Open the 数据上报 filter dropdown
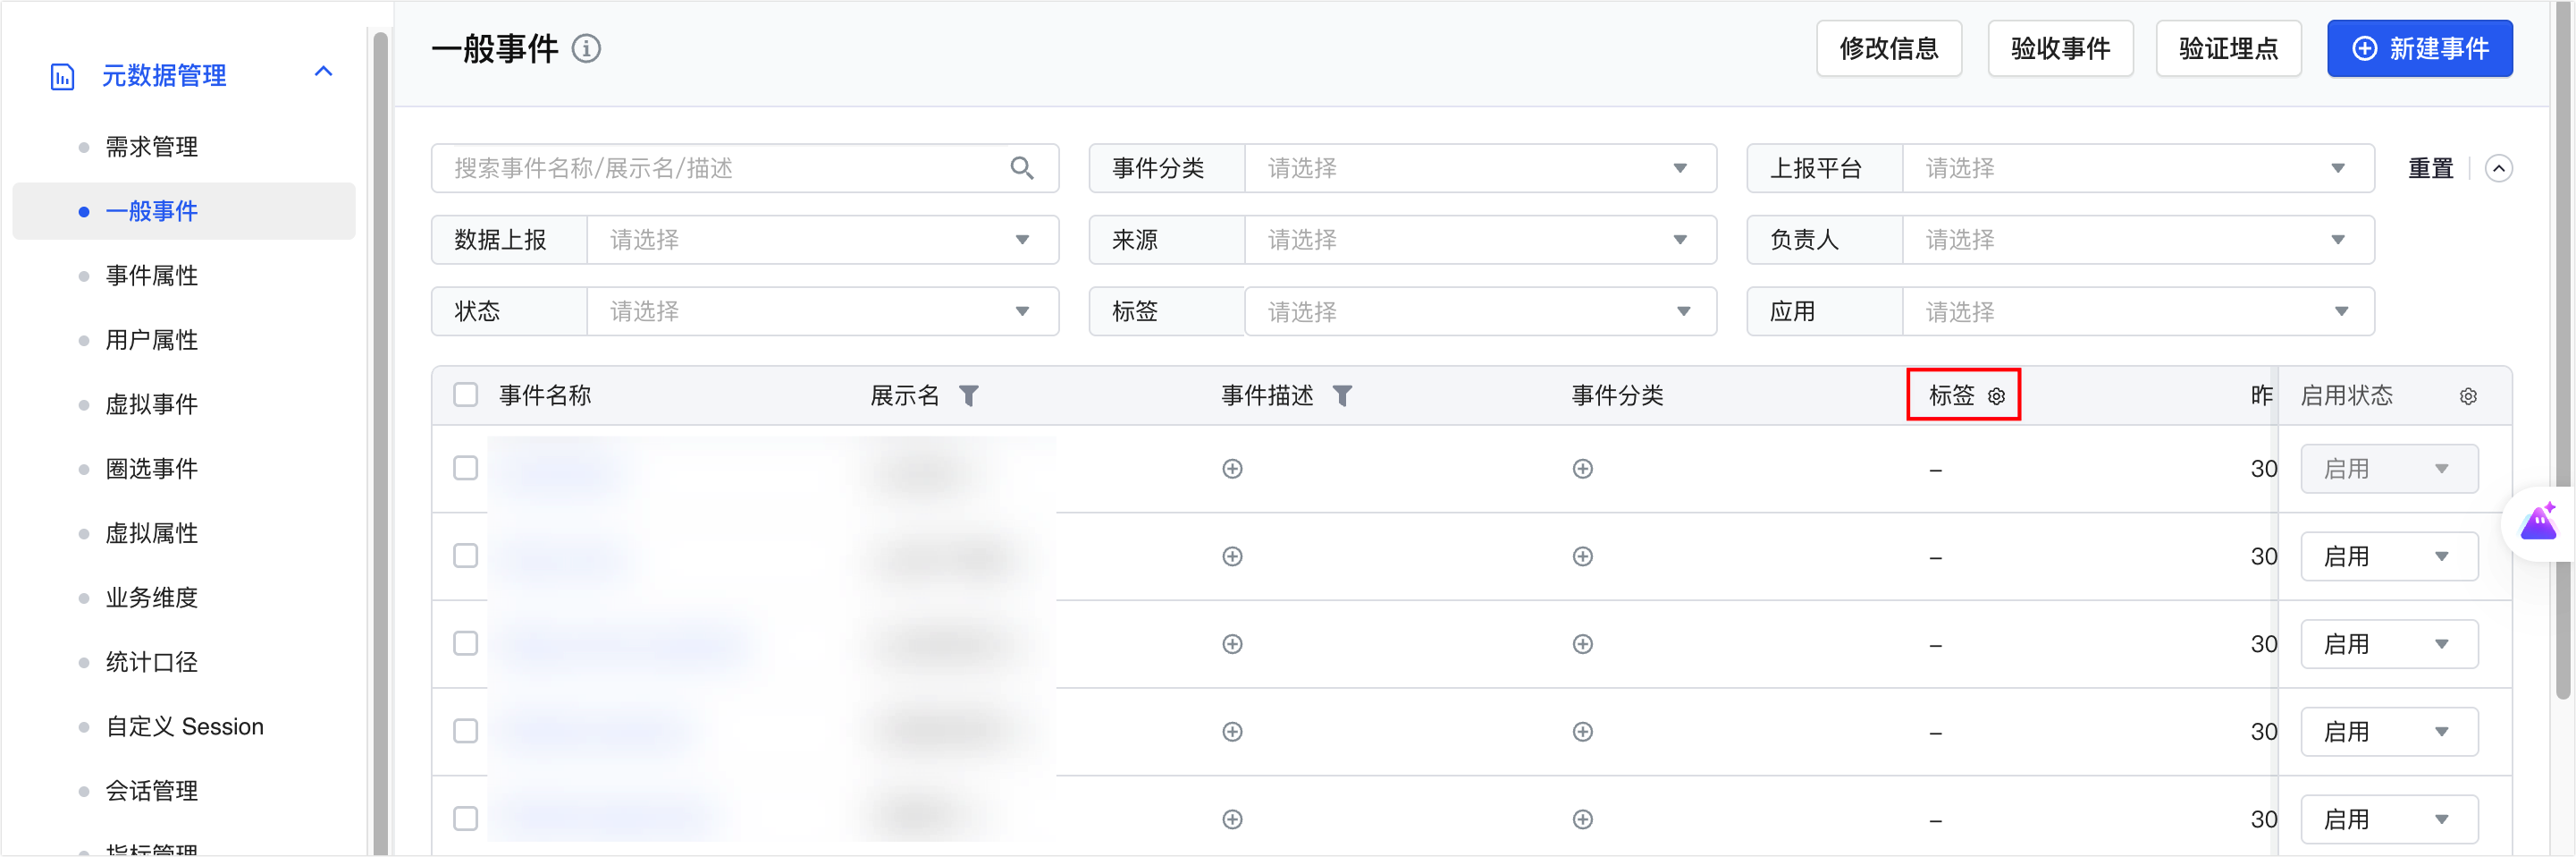The width and height of the screenshot is (2576, 857). (x=822, y=241)
